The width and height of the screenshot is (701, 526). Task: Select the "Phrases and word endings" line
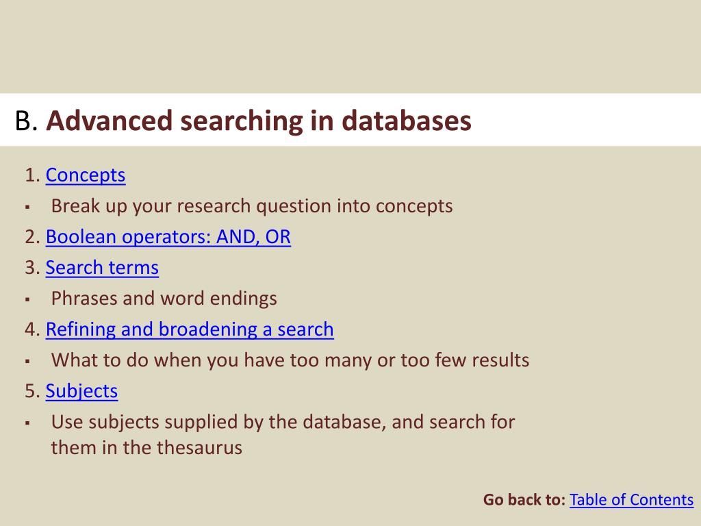tap(164, 299)
